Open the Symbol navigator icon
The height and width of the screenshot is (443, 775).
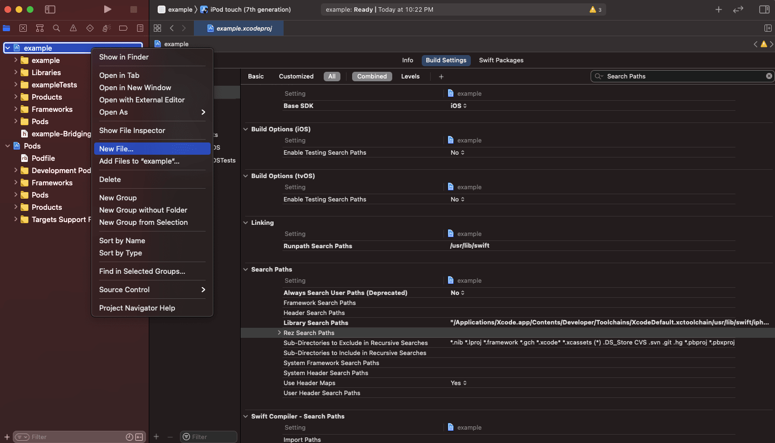40,28
